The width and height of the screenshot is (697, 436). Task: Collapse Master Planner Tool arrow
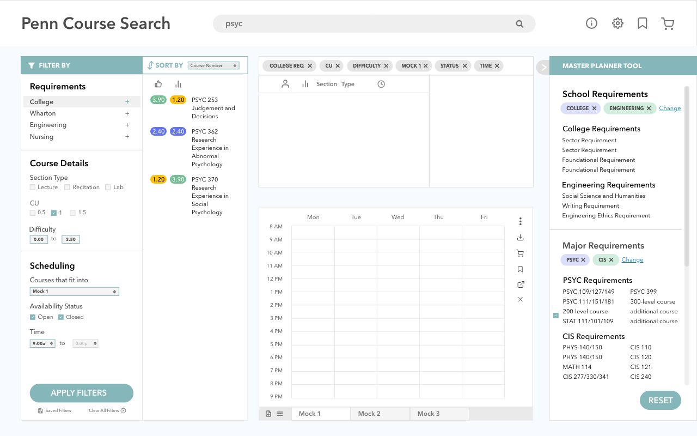[x=543, y=66]
